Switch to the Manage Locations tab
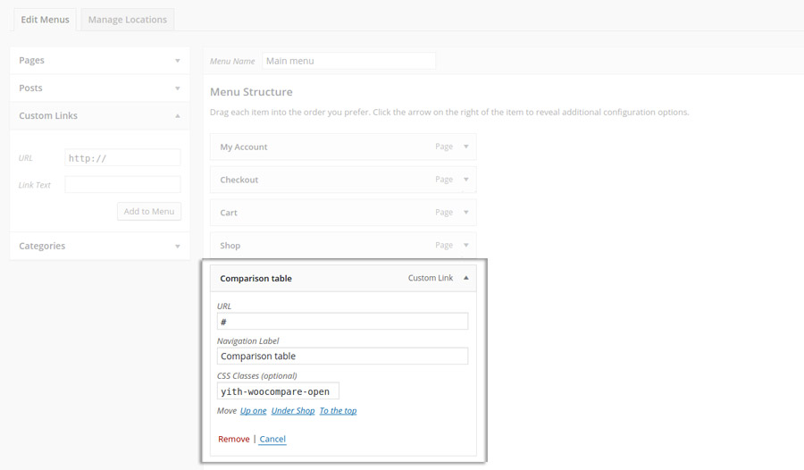 128,20
